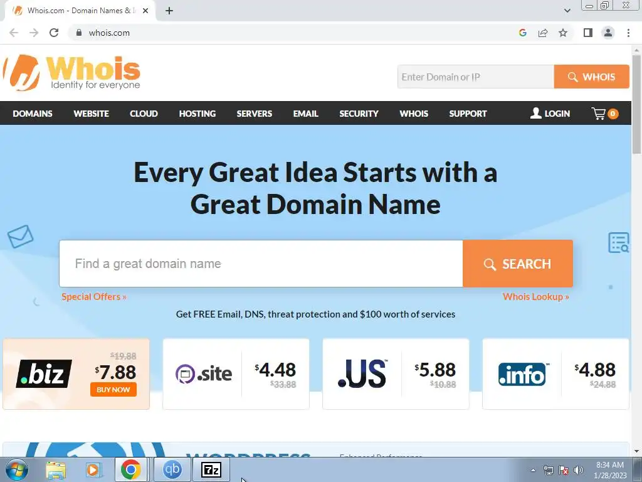
Task: Open the Chrome profile avatar
Action: click(x=608, y=33)
